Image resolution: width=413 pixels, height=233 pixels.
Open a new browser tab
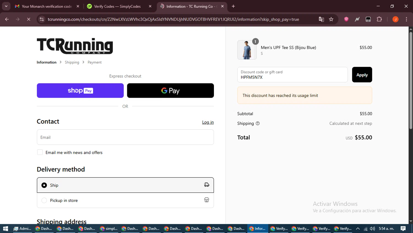(233, 6)
